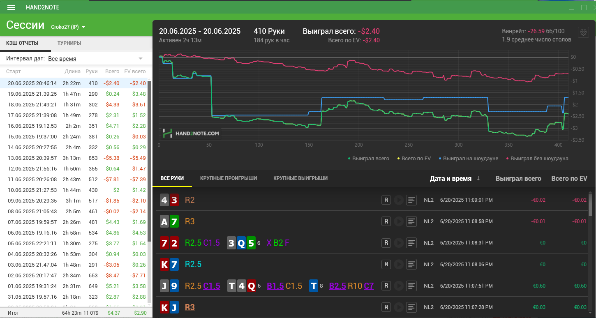Open hand history text for J 9 hand
The width and height of the screenshot is (596, 318).
pyautogui.click(x=411, y=286)
